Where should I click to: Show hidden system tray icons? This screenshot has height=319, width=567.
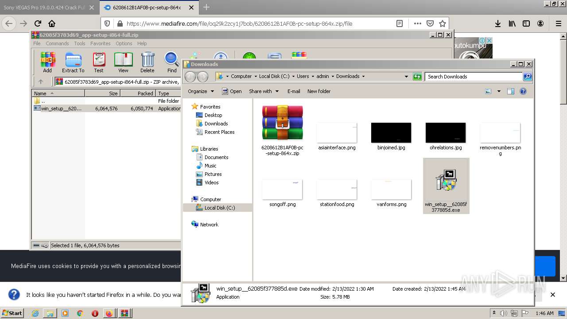[x=494, y=313]
